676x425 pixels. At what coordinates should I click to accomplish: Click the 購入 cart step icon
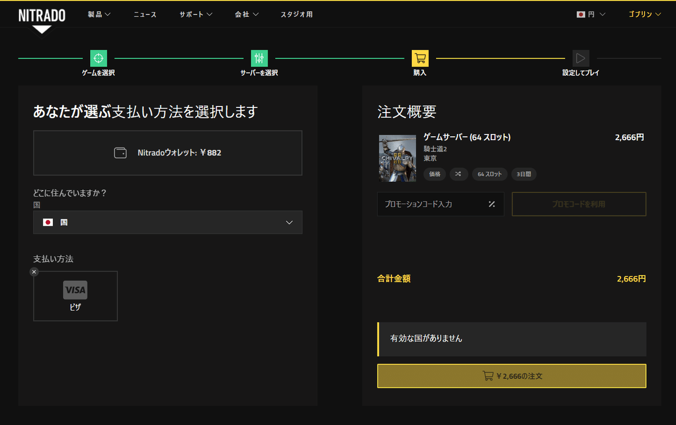420,58
